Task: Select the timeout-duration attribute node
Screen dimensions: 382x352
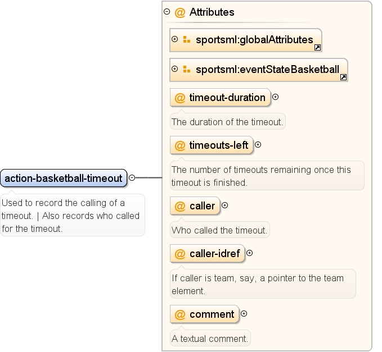Action: coord(220,98)
